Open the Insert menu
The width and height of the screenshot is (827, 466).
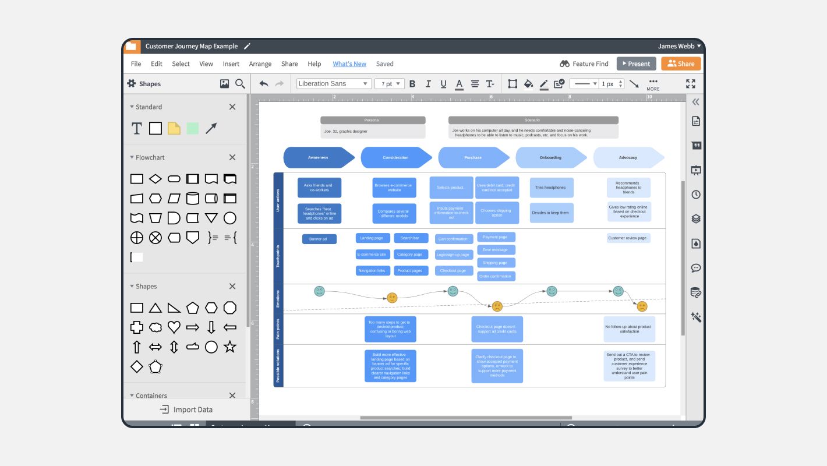pos(231,63)
